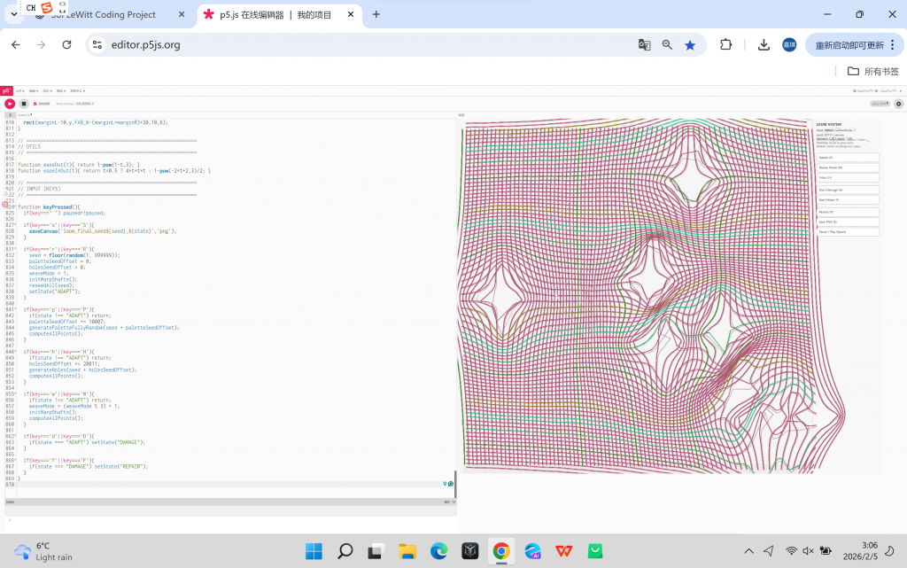Screen dimensions: 907x568
Task: Click the Start Damage (D) button
Action: [x=848, y=190]
